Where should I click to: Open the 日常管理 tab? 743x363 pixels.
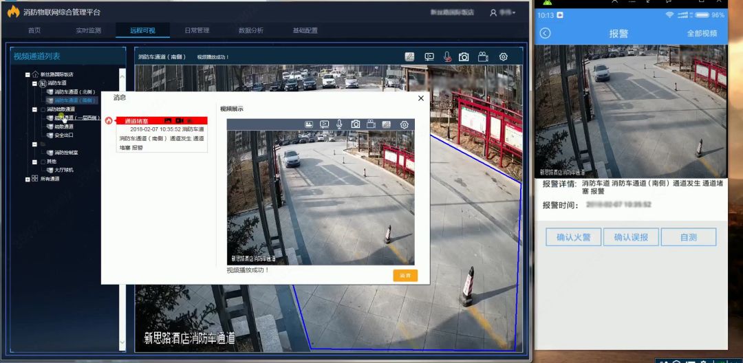(x=197, y=30)
